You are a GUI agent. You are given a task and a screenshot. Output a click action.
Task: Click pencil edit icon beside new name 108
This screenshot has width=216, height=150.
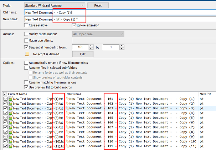(68, 132)
